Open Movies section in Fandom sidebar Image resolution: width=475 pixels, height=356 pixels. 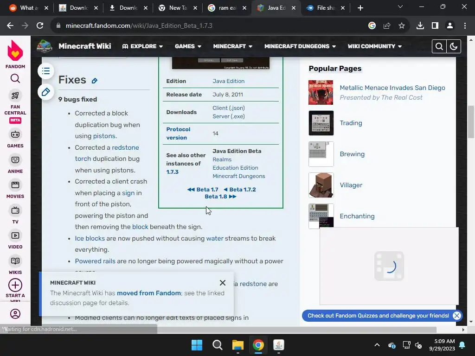pyautogui.click(x=15, y=189)
